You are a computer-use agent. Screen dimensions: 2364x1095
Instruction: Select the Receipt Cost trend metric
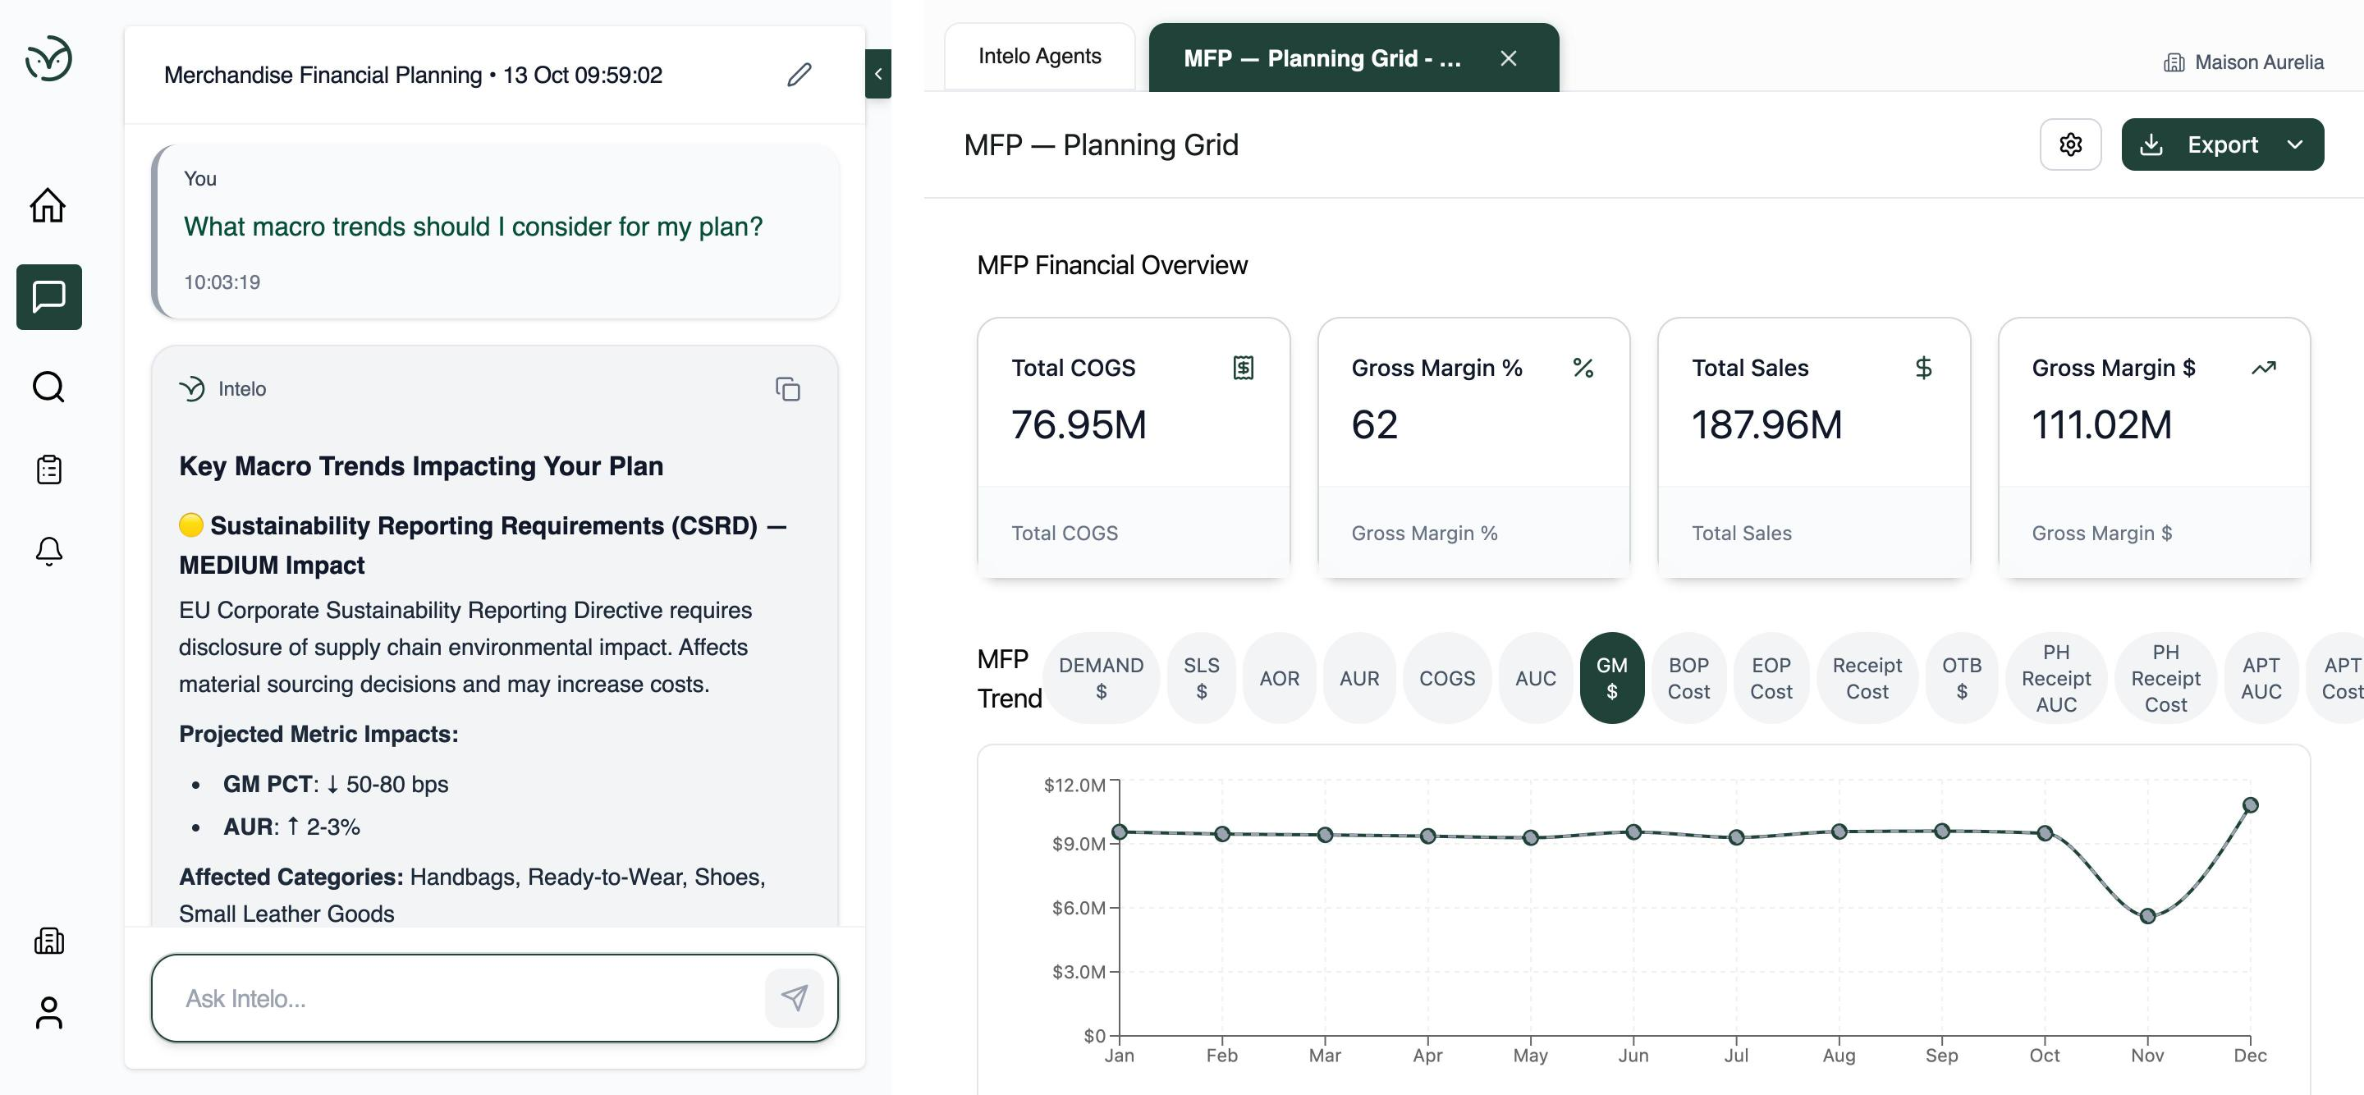coord(1867,678)
